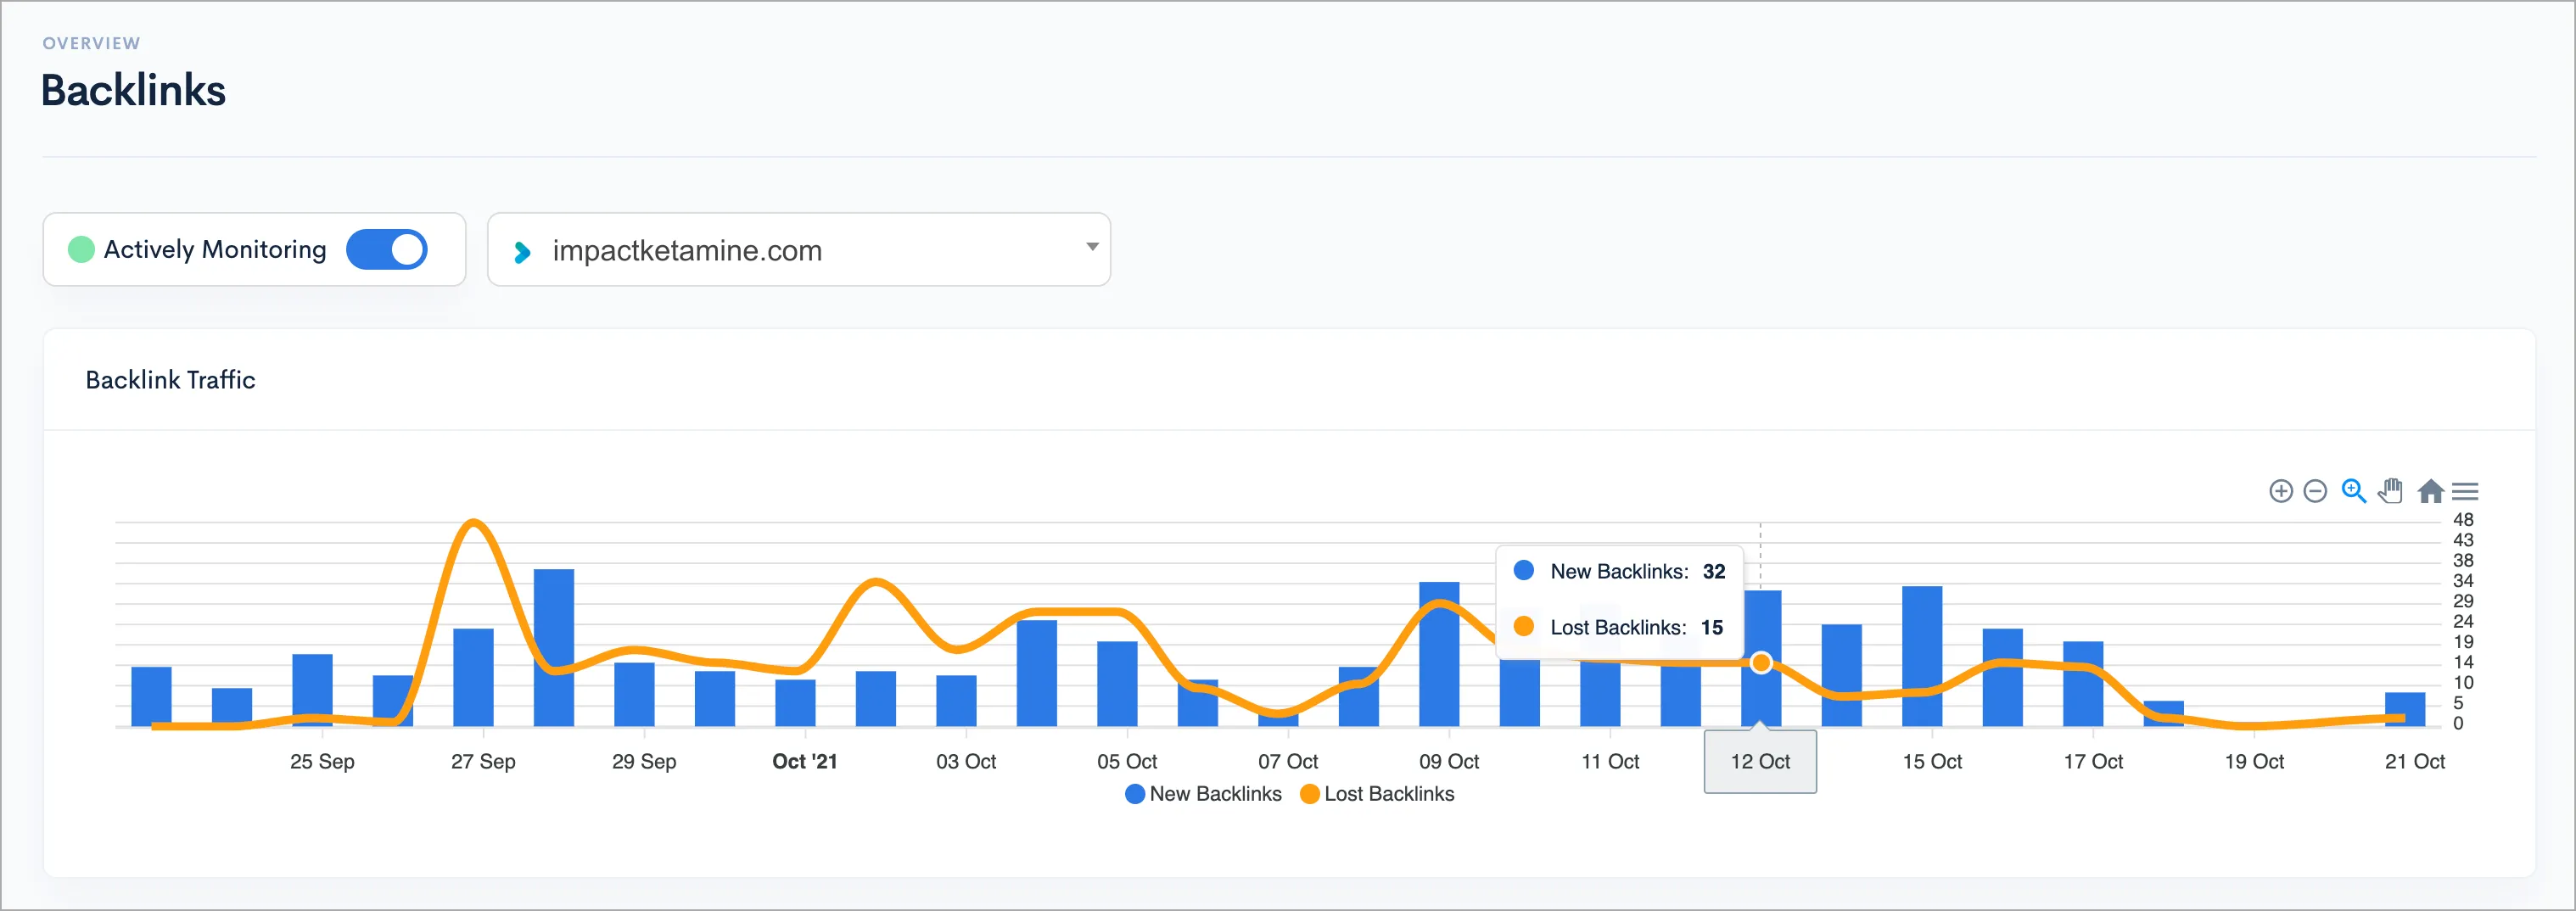The width and height of the screenshot is (2576, 911).
Task: Click the Overview breadcrumb label
Action: pos(91,43)
